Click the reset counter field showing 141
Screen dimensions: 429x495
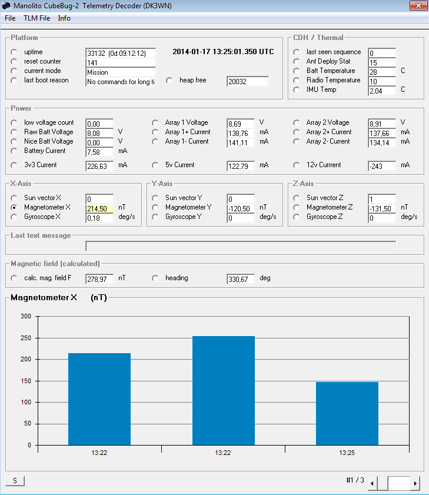tap(121, 63)
